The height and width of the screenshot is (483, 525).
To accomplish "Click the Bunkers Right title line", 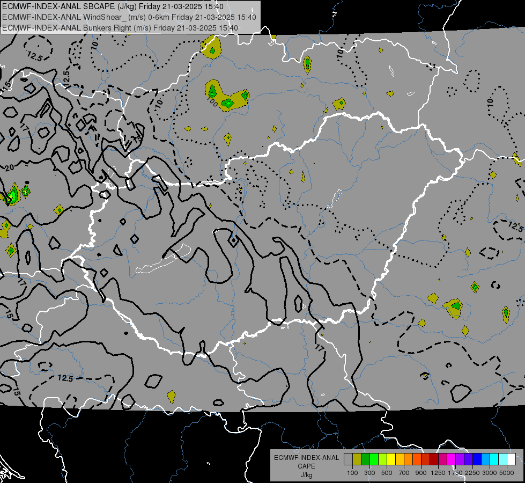I will 120,28.
